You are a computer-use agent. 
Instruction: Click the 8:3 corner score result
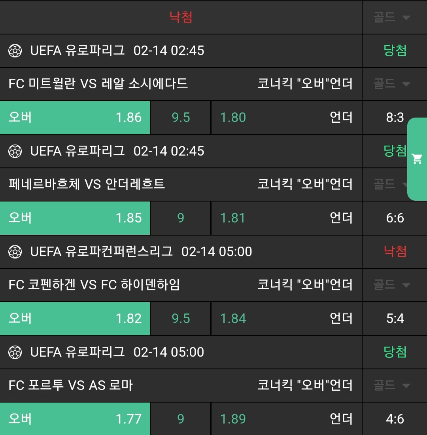[395, 118]
